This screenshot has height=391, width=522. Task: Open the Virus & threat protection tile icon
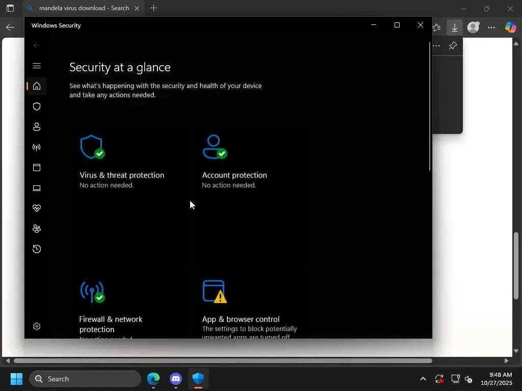pos(93,147)
